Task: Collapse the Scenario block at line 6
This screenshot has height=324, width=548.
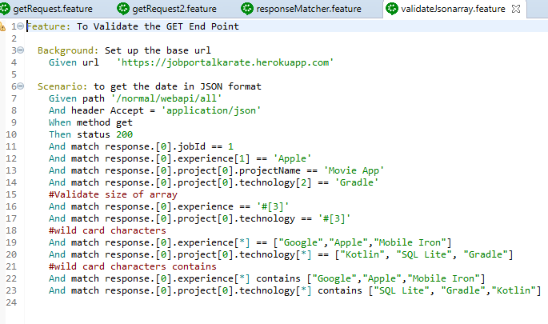Action: pos(20,86)
